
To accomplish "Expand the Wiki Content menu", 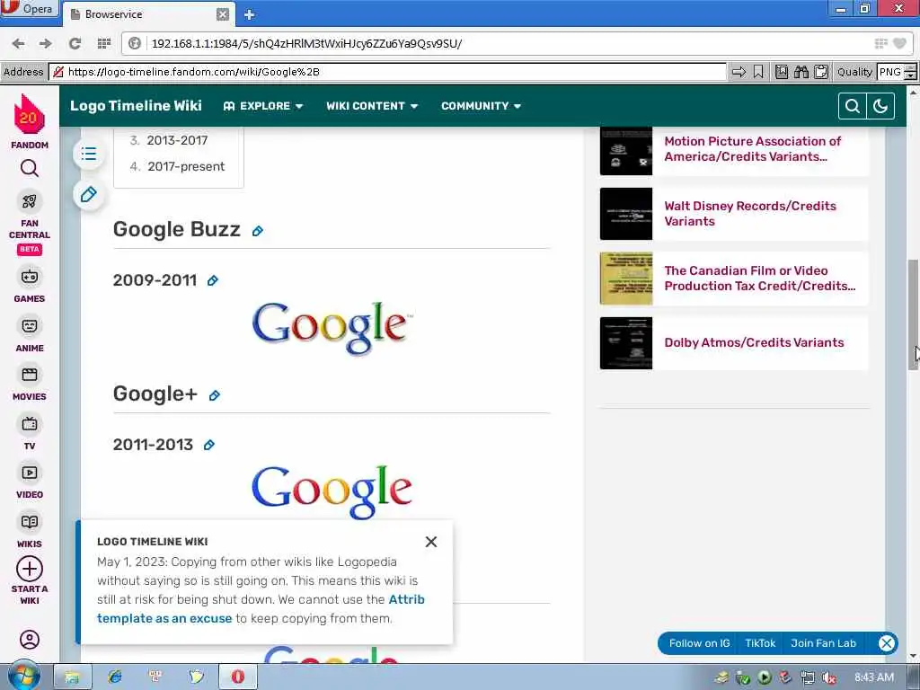I will 372,106.
